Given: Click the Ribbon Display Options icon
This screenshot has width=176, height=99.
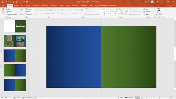Looking at the screenshot, I should pos(158,2).
